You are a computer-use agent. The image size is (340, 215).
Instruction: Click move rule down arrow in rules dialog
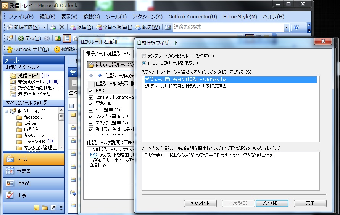pyautogui.click(x=100, y=76)
